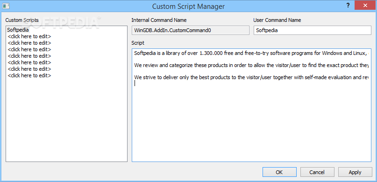
Task: Click the script line starting 'We strive to deliver'
Action: [x=251, y=77]
